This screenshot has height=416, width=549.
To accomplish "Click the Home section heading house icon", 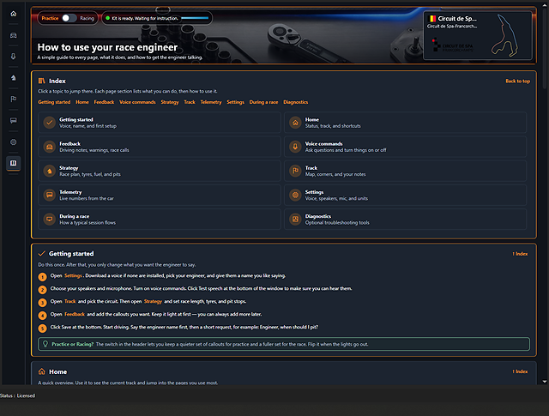I will coord(42,371).
